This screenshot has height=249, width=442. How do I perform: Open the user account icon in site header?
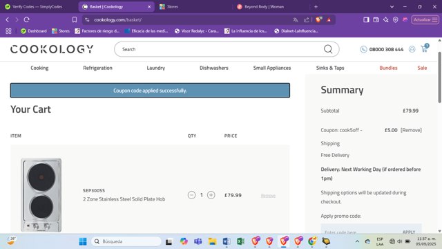click(x=412, y=49)
